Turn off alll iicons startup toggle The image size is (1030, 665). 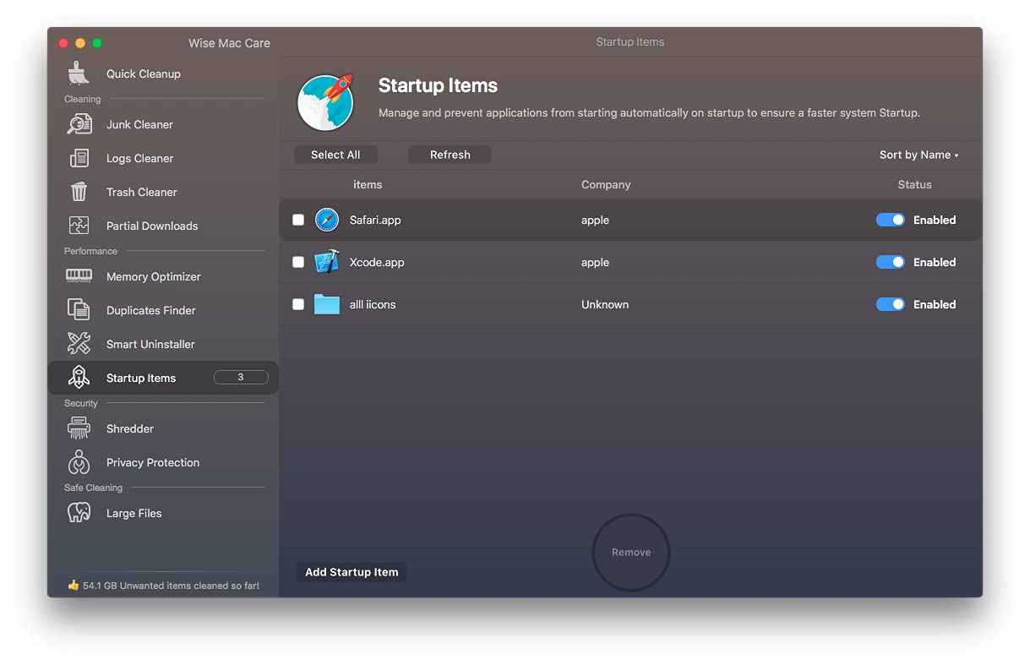891,304
